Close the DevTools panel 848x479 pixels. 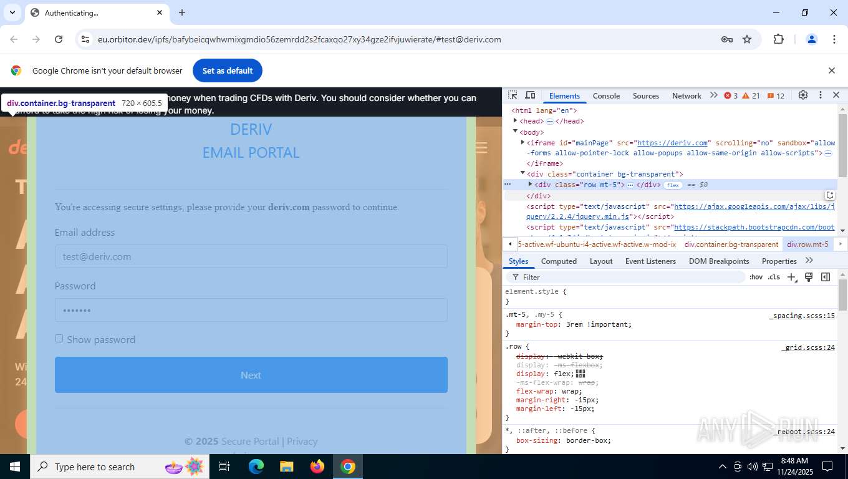pos(836,95)
